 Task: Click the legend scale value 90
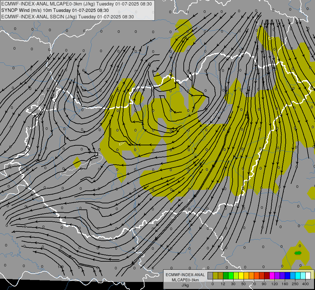click(264, 284)
